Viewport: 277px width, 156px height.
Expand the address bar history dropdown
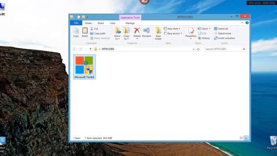[x=193, y=49]
